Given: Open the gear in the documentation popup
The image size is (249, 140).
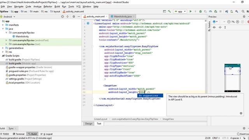Looking at the screenshot, I should pyautogui.click(x=241, y=113).
